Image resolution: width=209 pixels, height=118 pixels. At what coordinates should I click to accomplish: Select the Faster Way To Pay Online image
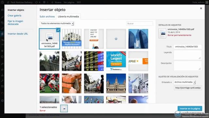tap(94, 39)
